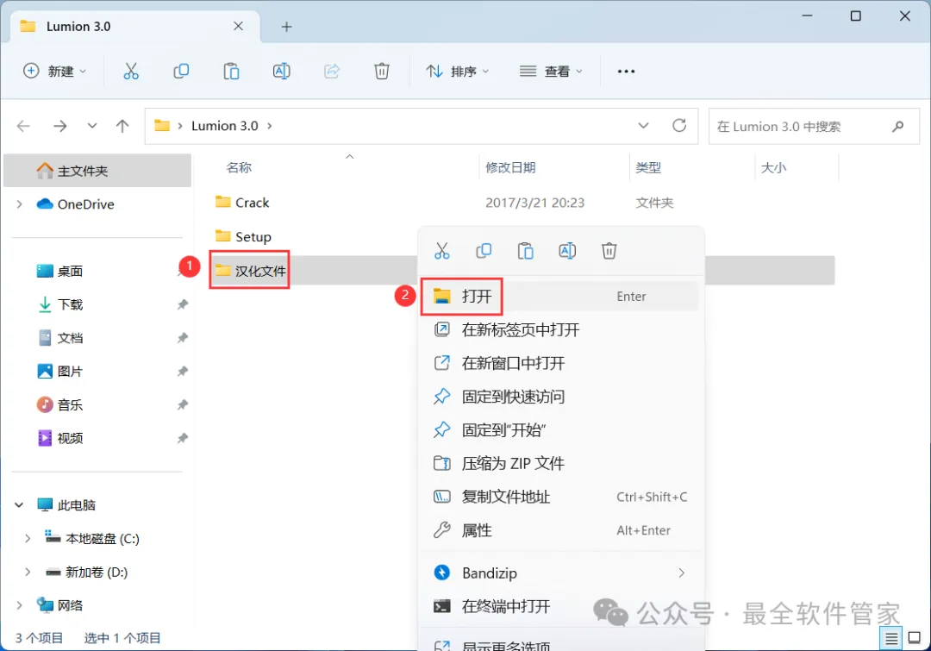Collapse 此电脑 tree node

click(x=20, y=505)
